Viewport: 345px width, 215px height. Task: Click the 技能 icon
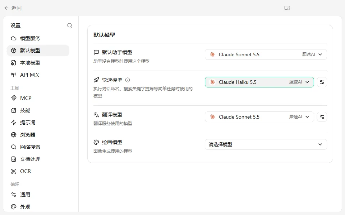[14, 110]
